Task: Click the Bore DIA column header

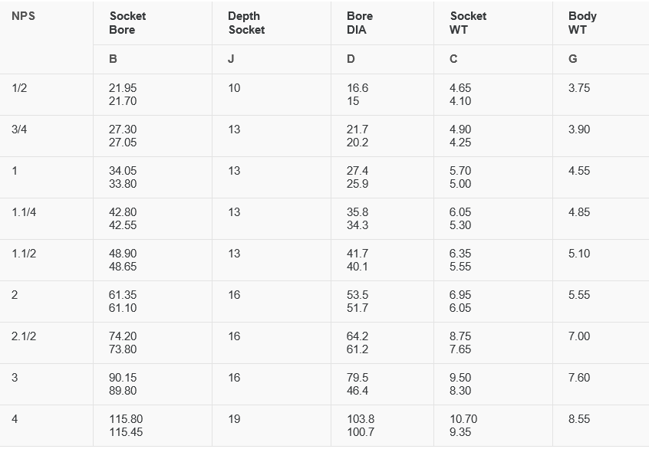Action: pos(360,23)
